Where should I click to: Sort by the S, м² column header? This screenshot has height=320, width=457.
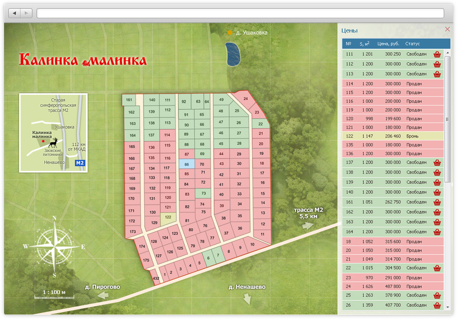click(364, 44)
